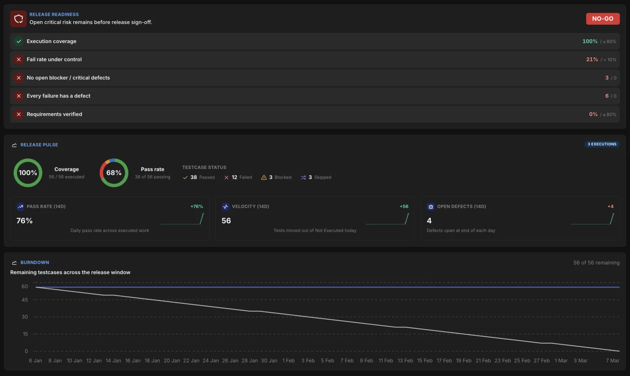
Task: Click the Passed checkmark icon in Testcase Status
Action: [185, 178]
